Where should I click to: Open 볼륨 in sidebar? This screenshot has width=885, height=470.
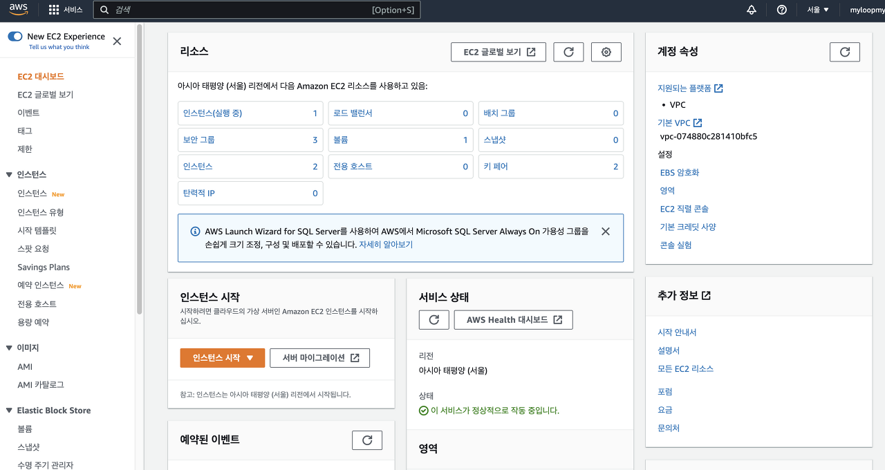[25, 429]
